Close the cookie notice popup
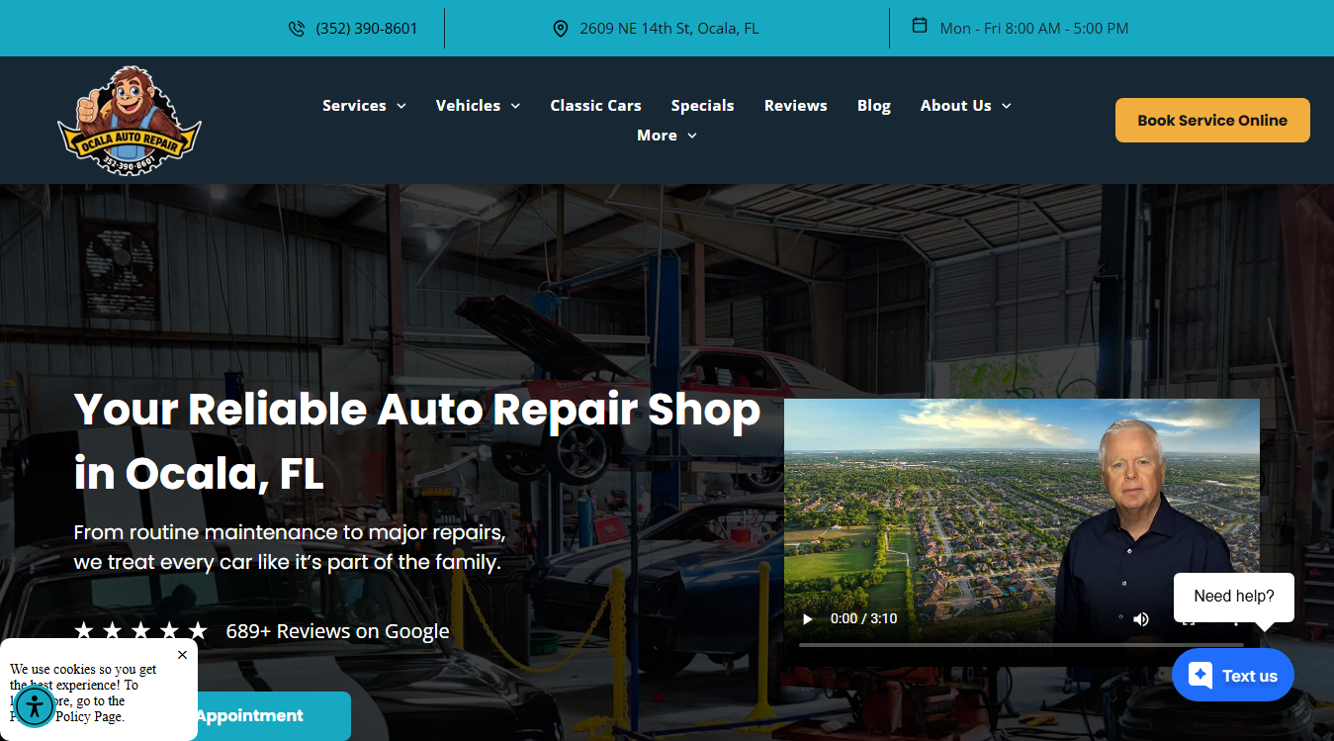The height and width of the screenshot is (741, 1334). (x=182, y=655)
